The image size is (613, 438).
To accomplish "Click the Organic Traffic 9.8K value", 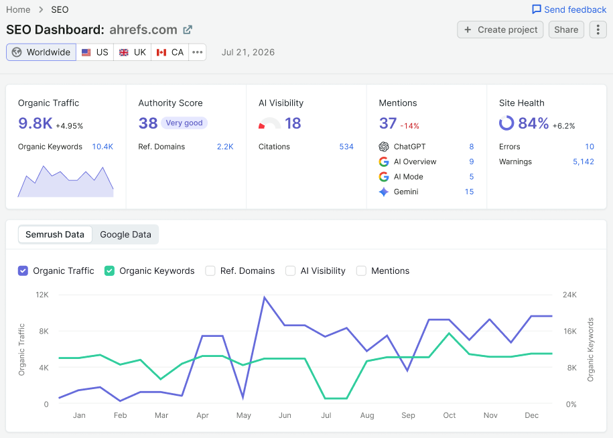I will point(36,123).
